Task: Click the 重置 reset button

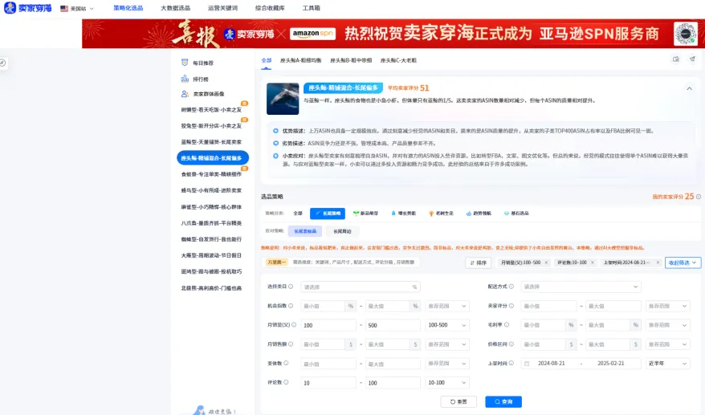Action: click(458, 401)
